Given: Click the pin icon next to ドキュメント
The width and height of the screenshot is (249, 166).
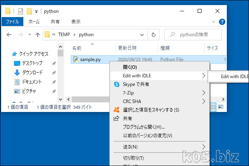Looking at the screenshot, I should (x=54, y=82).
